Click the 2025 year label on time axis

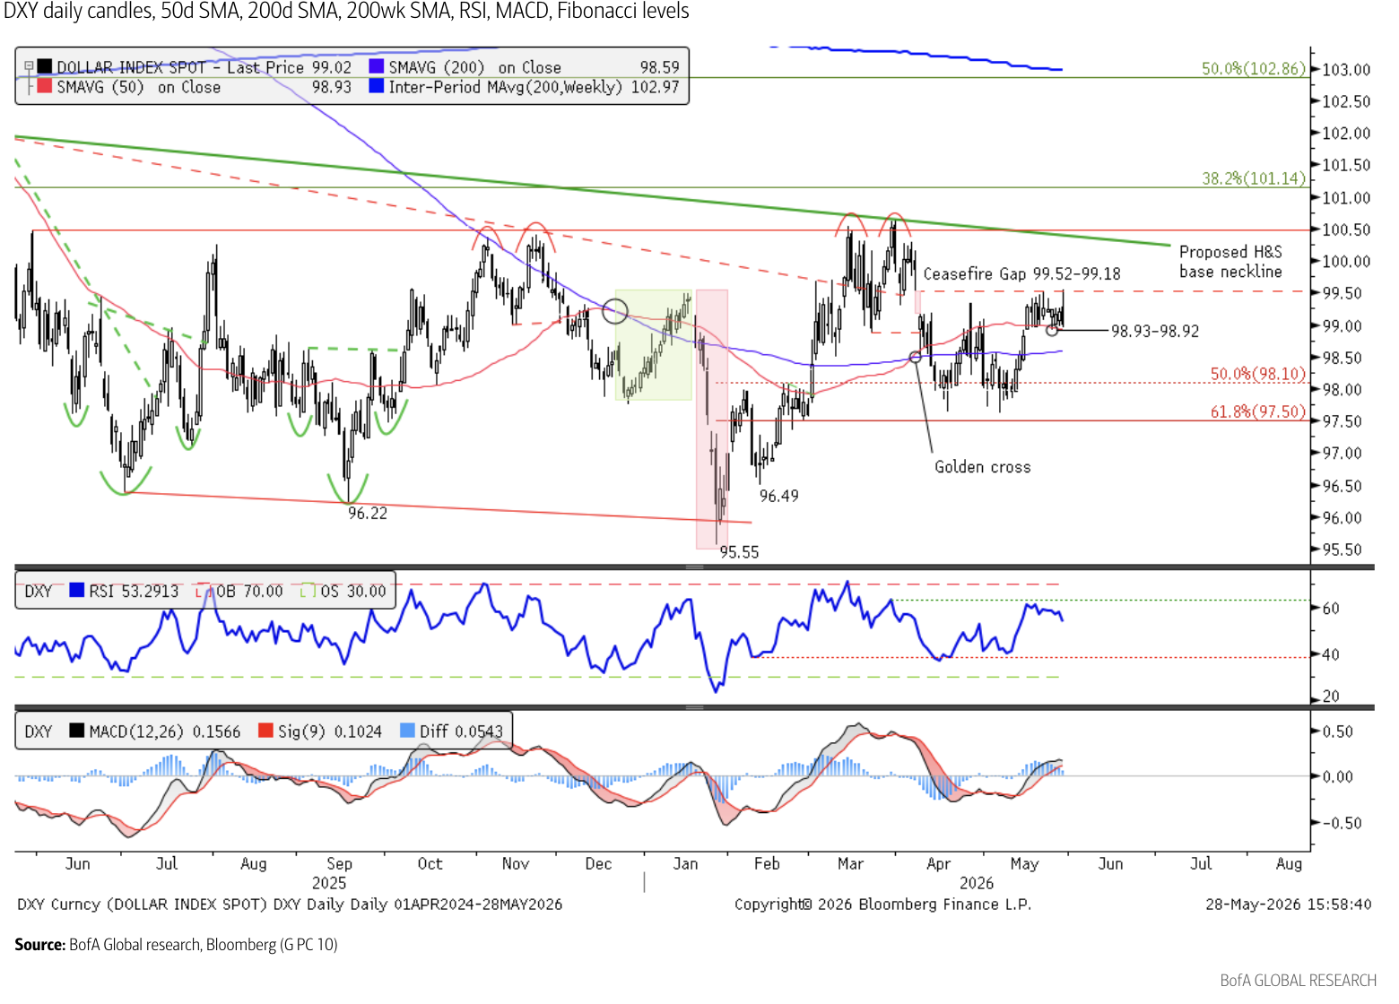point(329,884)
